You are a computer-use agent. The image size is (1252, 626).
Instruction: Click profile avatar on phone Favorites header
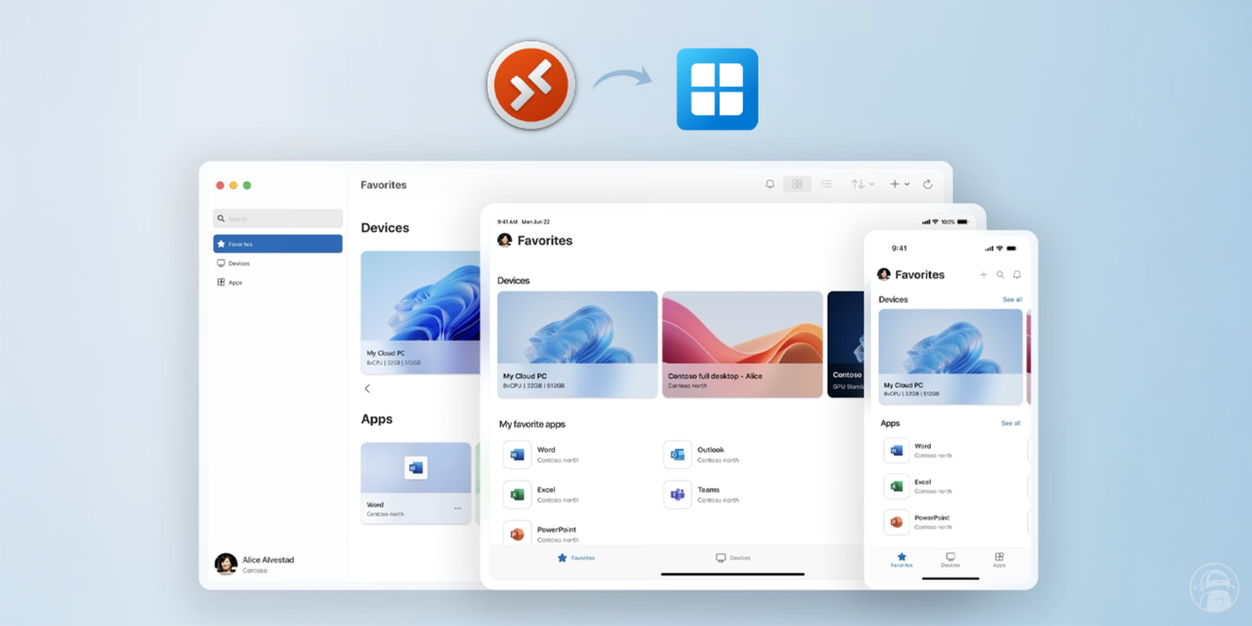884,274
